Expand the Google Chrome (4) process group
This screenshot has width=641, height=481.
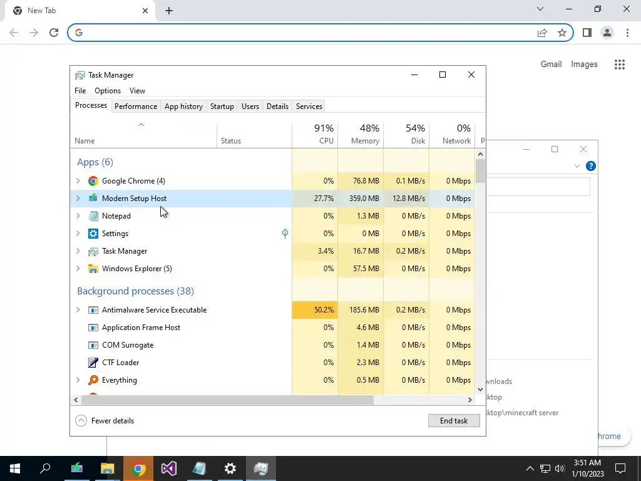[x=78, y=181]
